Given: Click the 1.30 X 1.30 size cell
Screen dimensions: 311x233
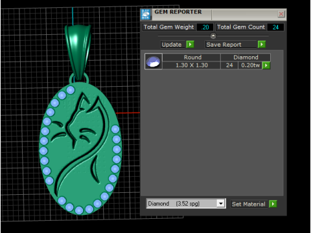Looking at the screenshot, I should (192, 65).
